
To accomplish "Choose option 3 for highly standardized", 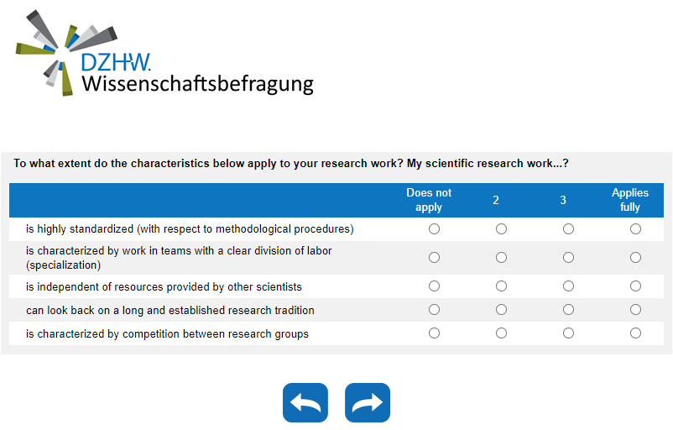I will 568,229.
